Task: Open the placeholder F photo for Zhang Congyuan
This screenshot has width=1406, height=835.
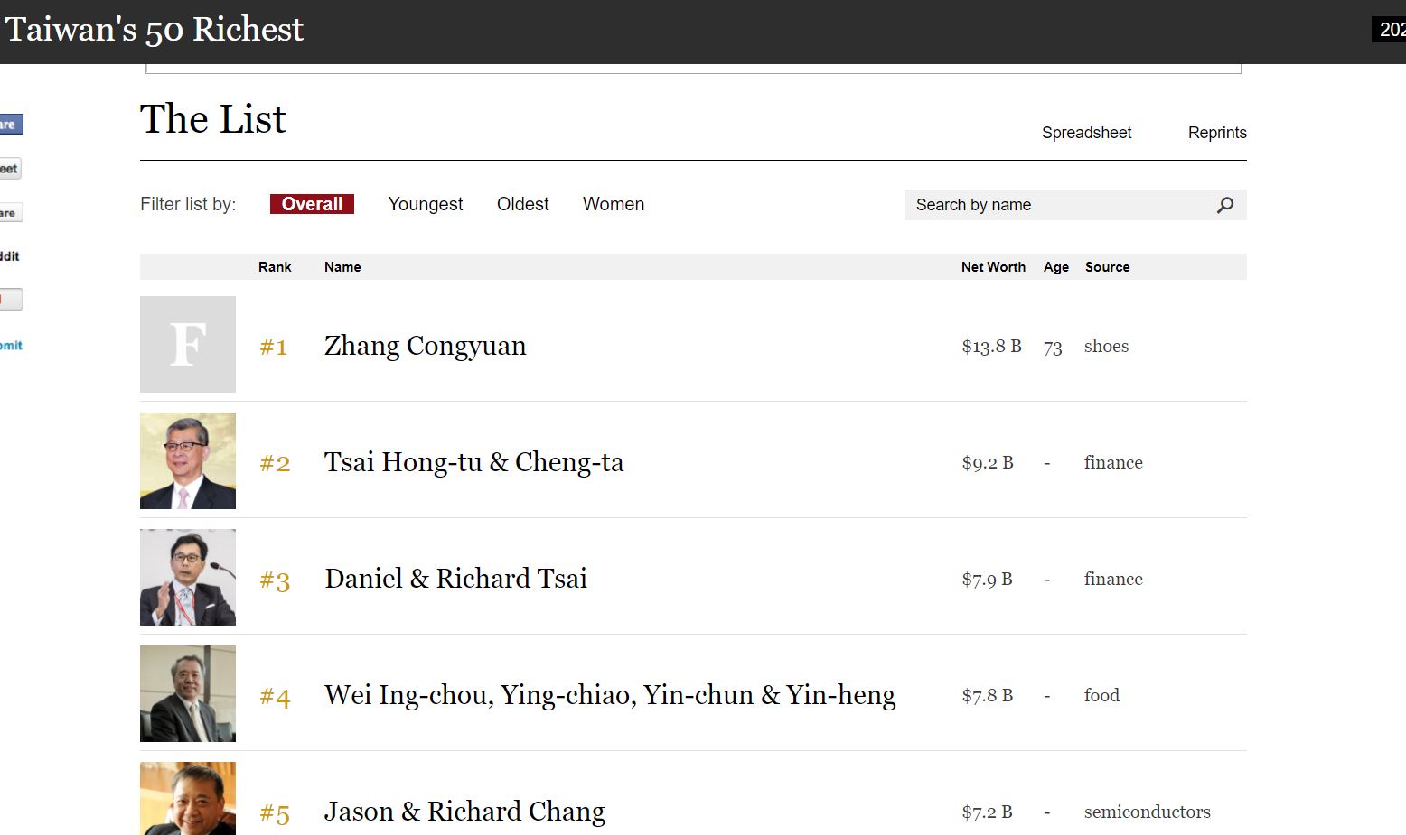Action: [x=188, y=344]
